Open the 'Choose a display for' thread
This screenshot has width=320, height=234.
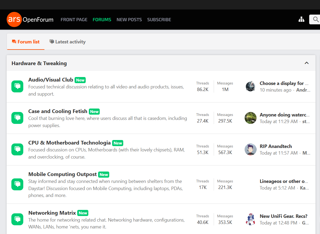pyautogui.click(x=284, y=83)
